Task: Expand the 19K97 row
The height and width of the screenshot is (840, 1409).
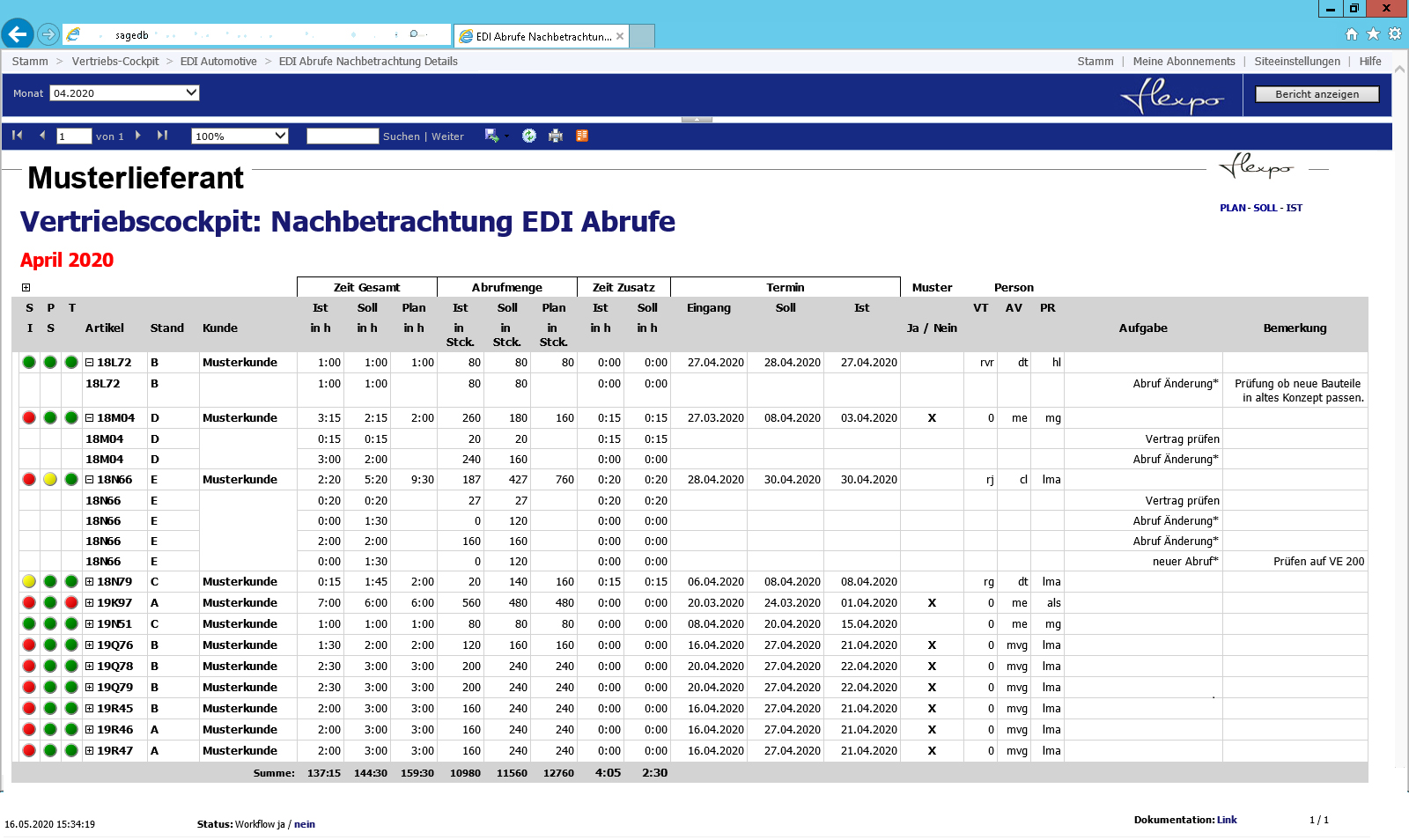Action: [89, 602]
